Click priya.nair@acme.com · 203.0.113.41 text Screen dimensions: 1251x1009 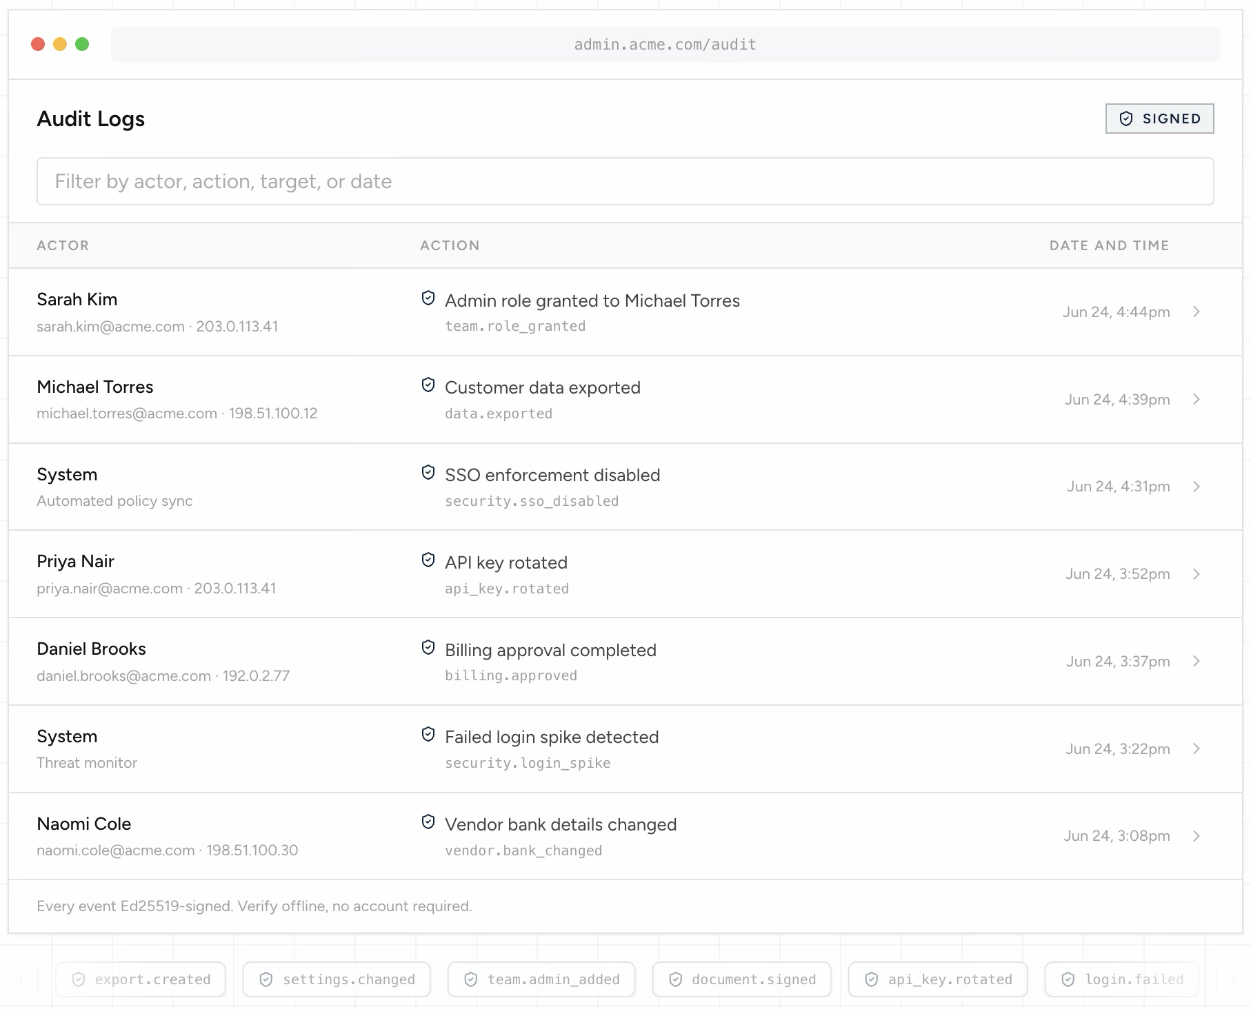point(157,588)
